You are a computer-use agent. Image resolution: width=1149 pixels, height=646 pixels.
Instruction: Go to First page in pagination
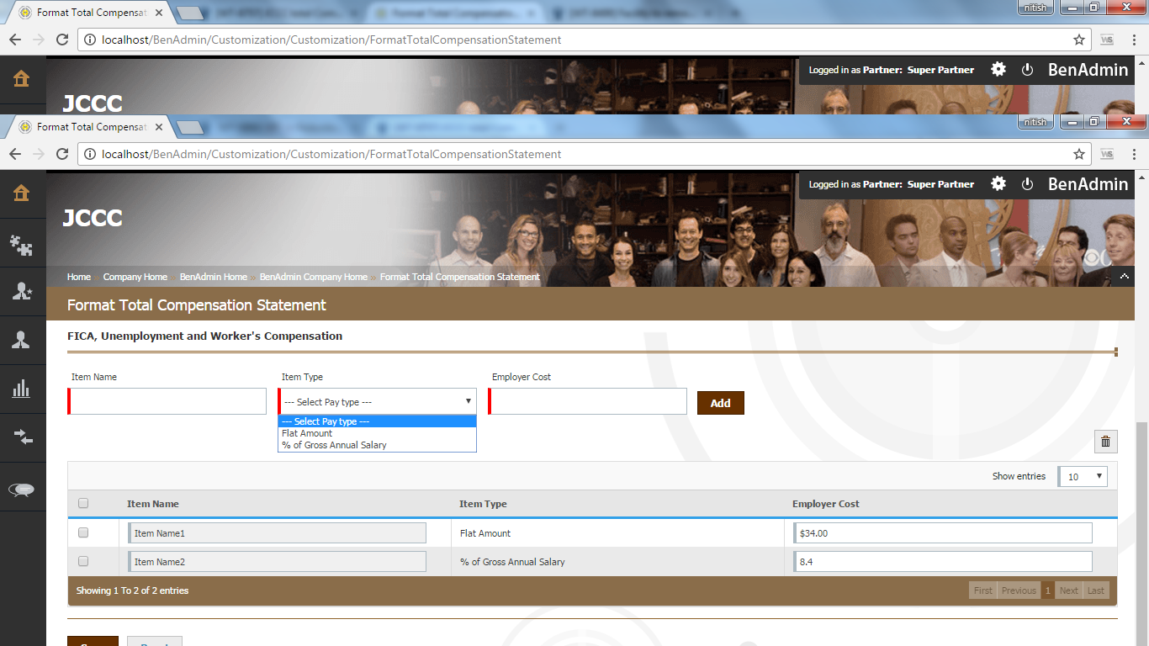982,590
